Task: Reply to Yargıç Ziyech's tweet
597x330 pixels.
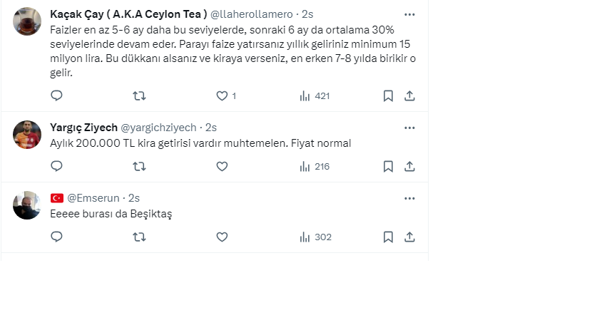Action: 57,166
